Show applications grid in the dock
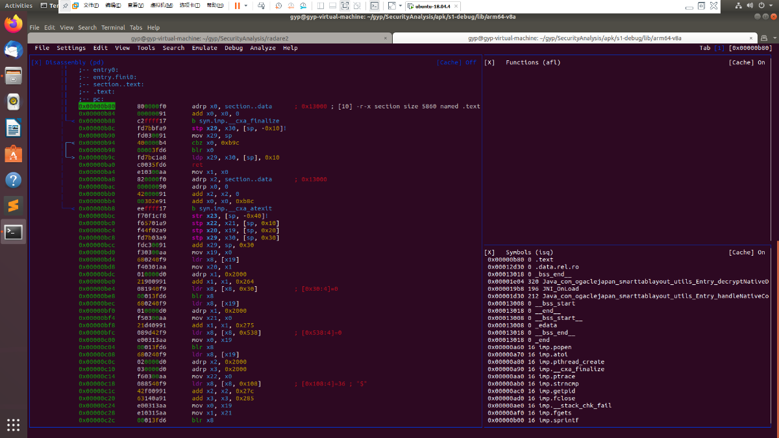This screenshot has height=438, width=779. coord(14,424)
